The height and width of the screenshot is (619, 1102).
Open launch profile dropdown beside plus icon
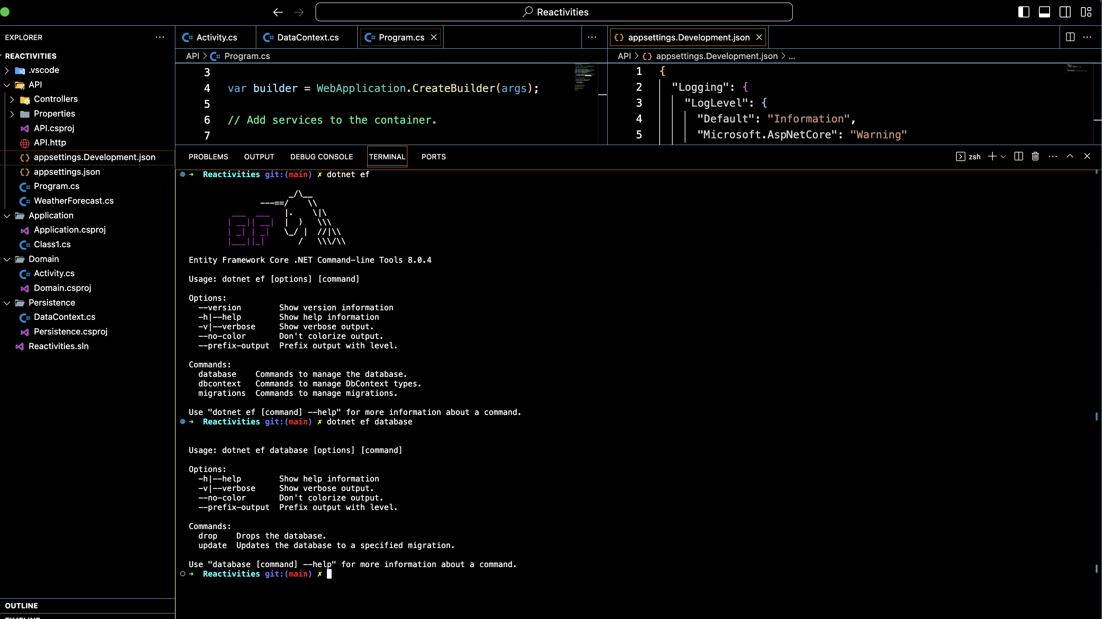(x=1003, y=157)
